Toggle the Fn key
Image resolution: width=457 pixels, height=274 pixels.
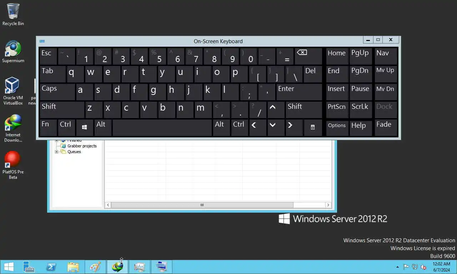pyautogui.click(x=48, y=128)
